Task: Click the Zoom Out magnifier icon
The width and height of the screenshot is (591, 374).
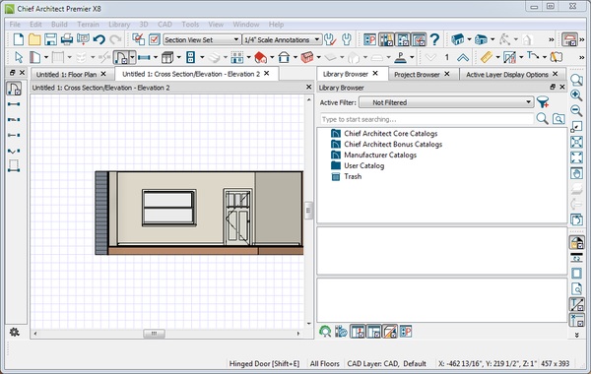Action: coord(576,111)
